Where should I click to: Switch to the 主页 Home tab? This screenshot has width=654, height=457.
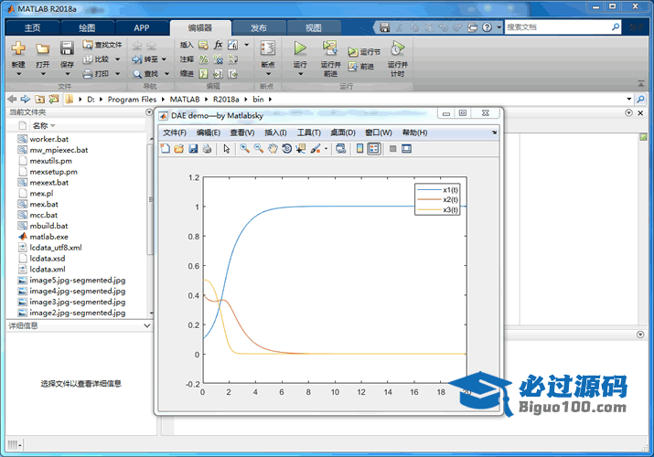click(x=32, y=28)
